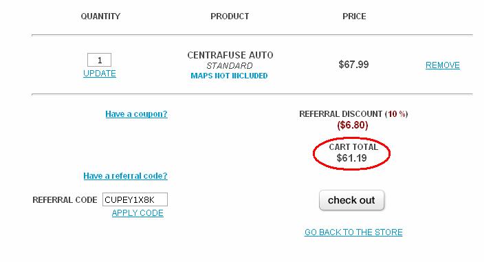Screen dimensions: 504x262
Task: Open the 'Have a coupon?' link
Action: click(x=136, y=114)
